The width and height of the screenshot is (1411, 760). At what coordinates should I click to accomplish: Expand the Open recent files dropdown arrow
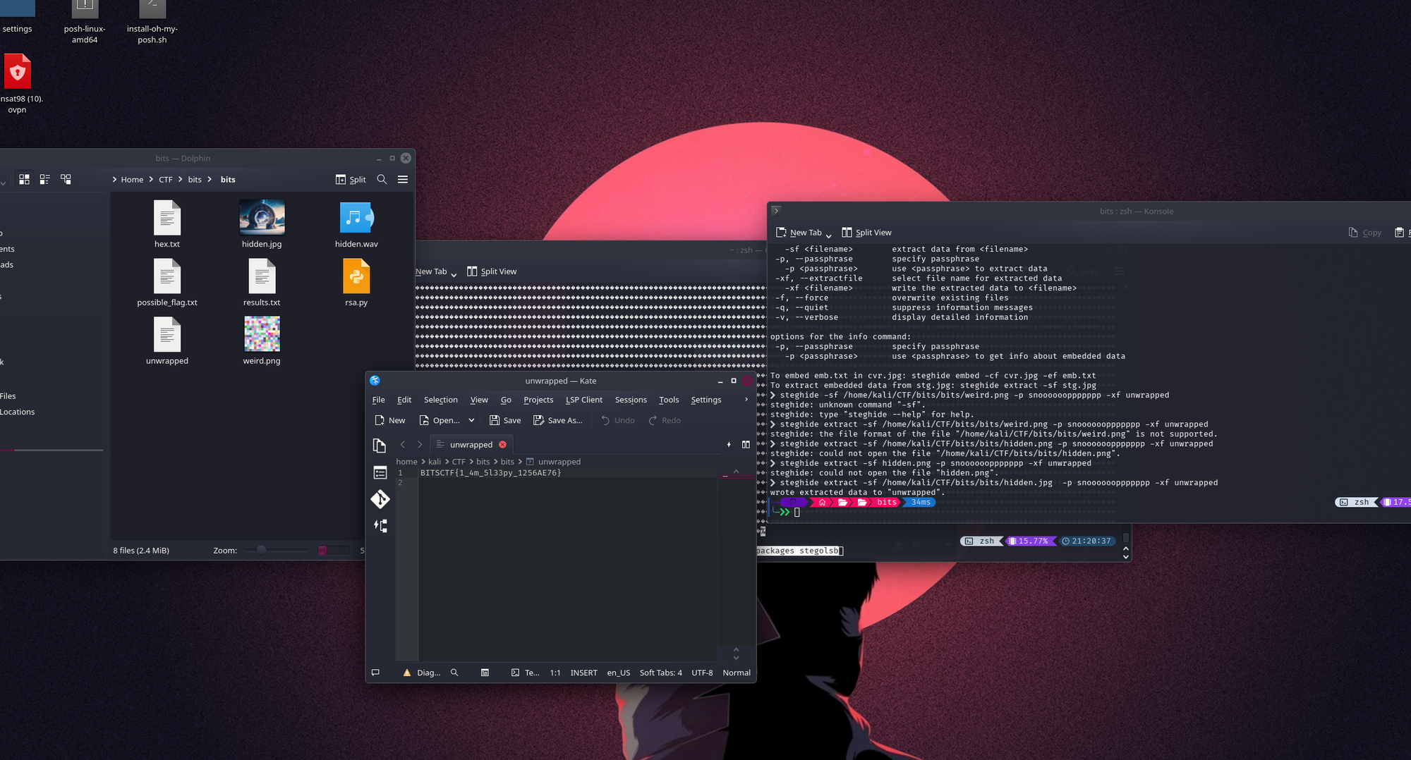pos(471,420)
